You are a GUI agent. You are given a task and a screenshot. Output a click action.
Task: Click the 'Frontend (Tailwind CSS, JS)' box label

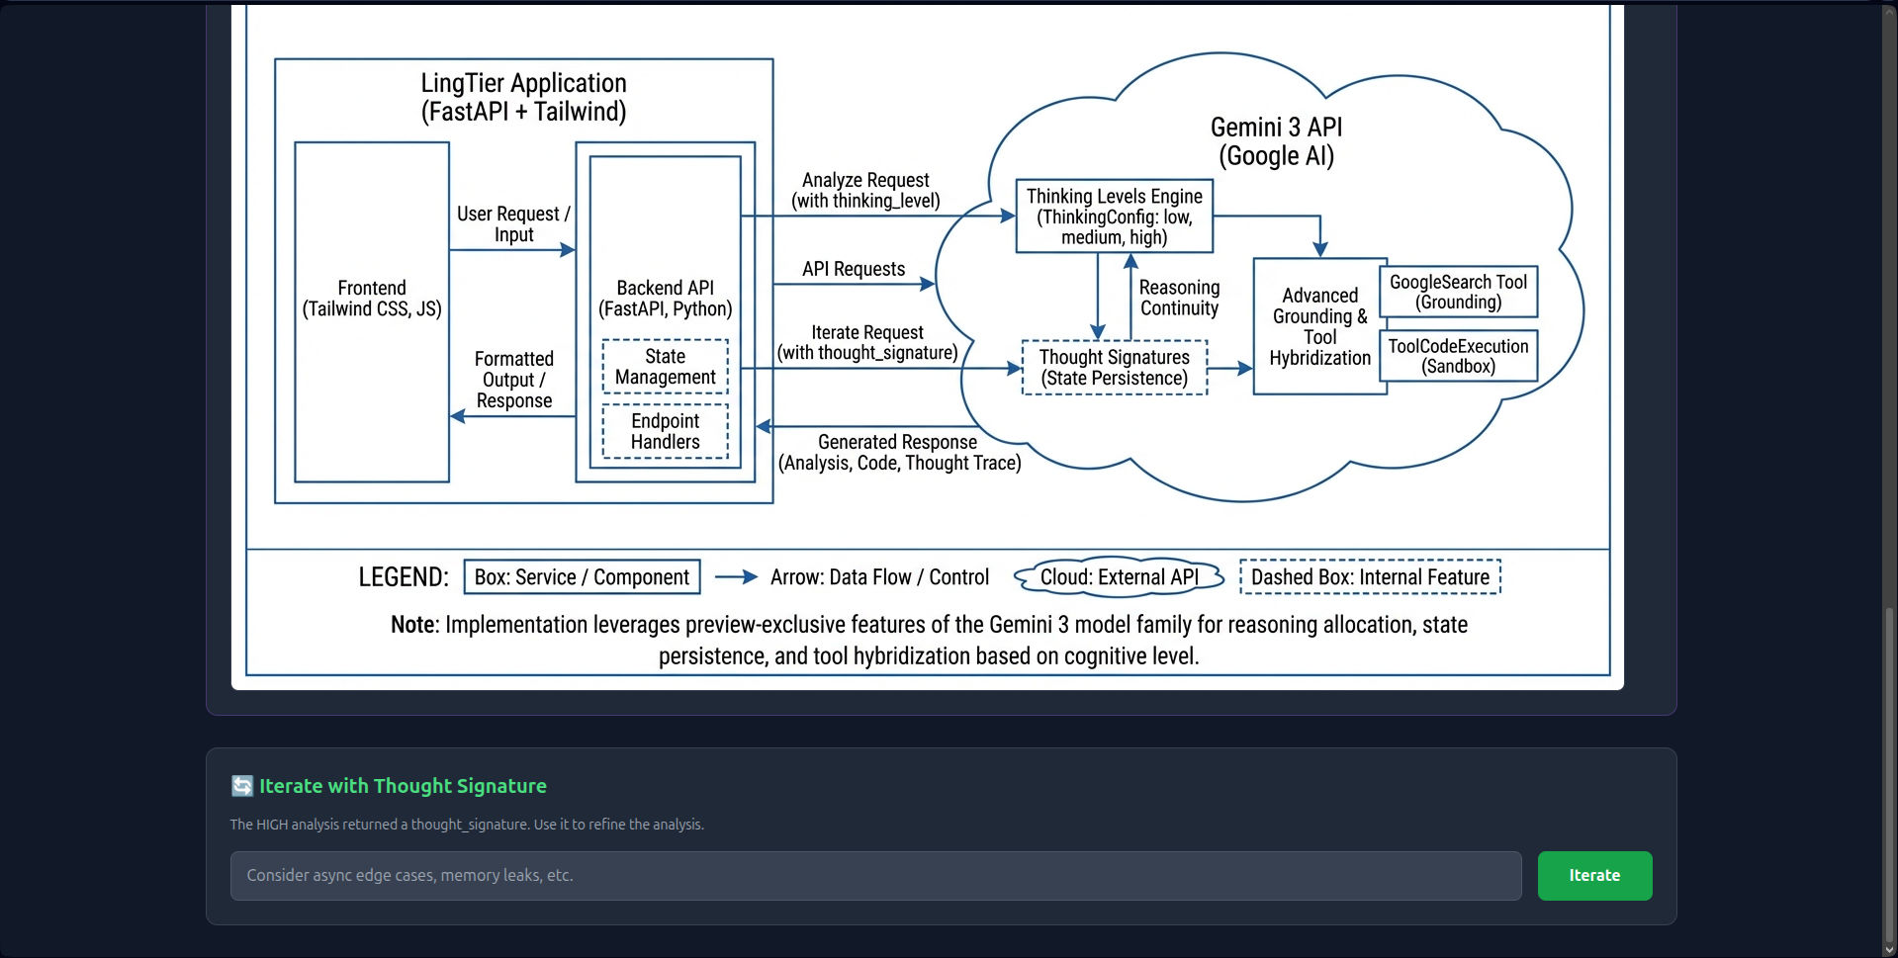[372, 299]
